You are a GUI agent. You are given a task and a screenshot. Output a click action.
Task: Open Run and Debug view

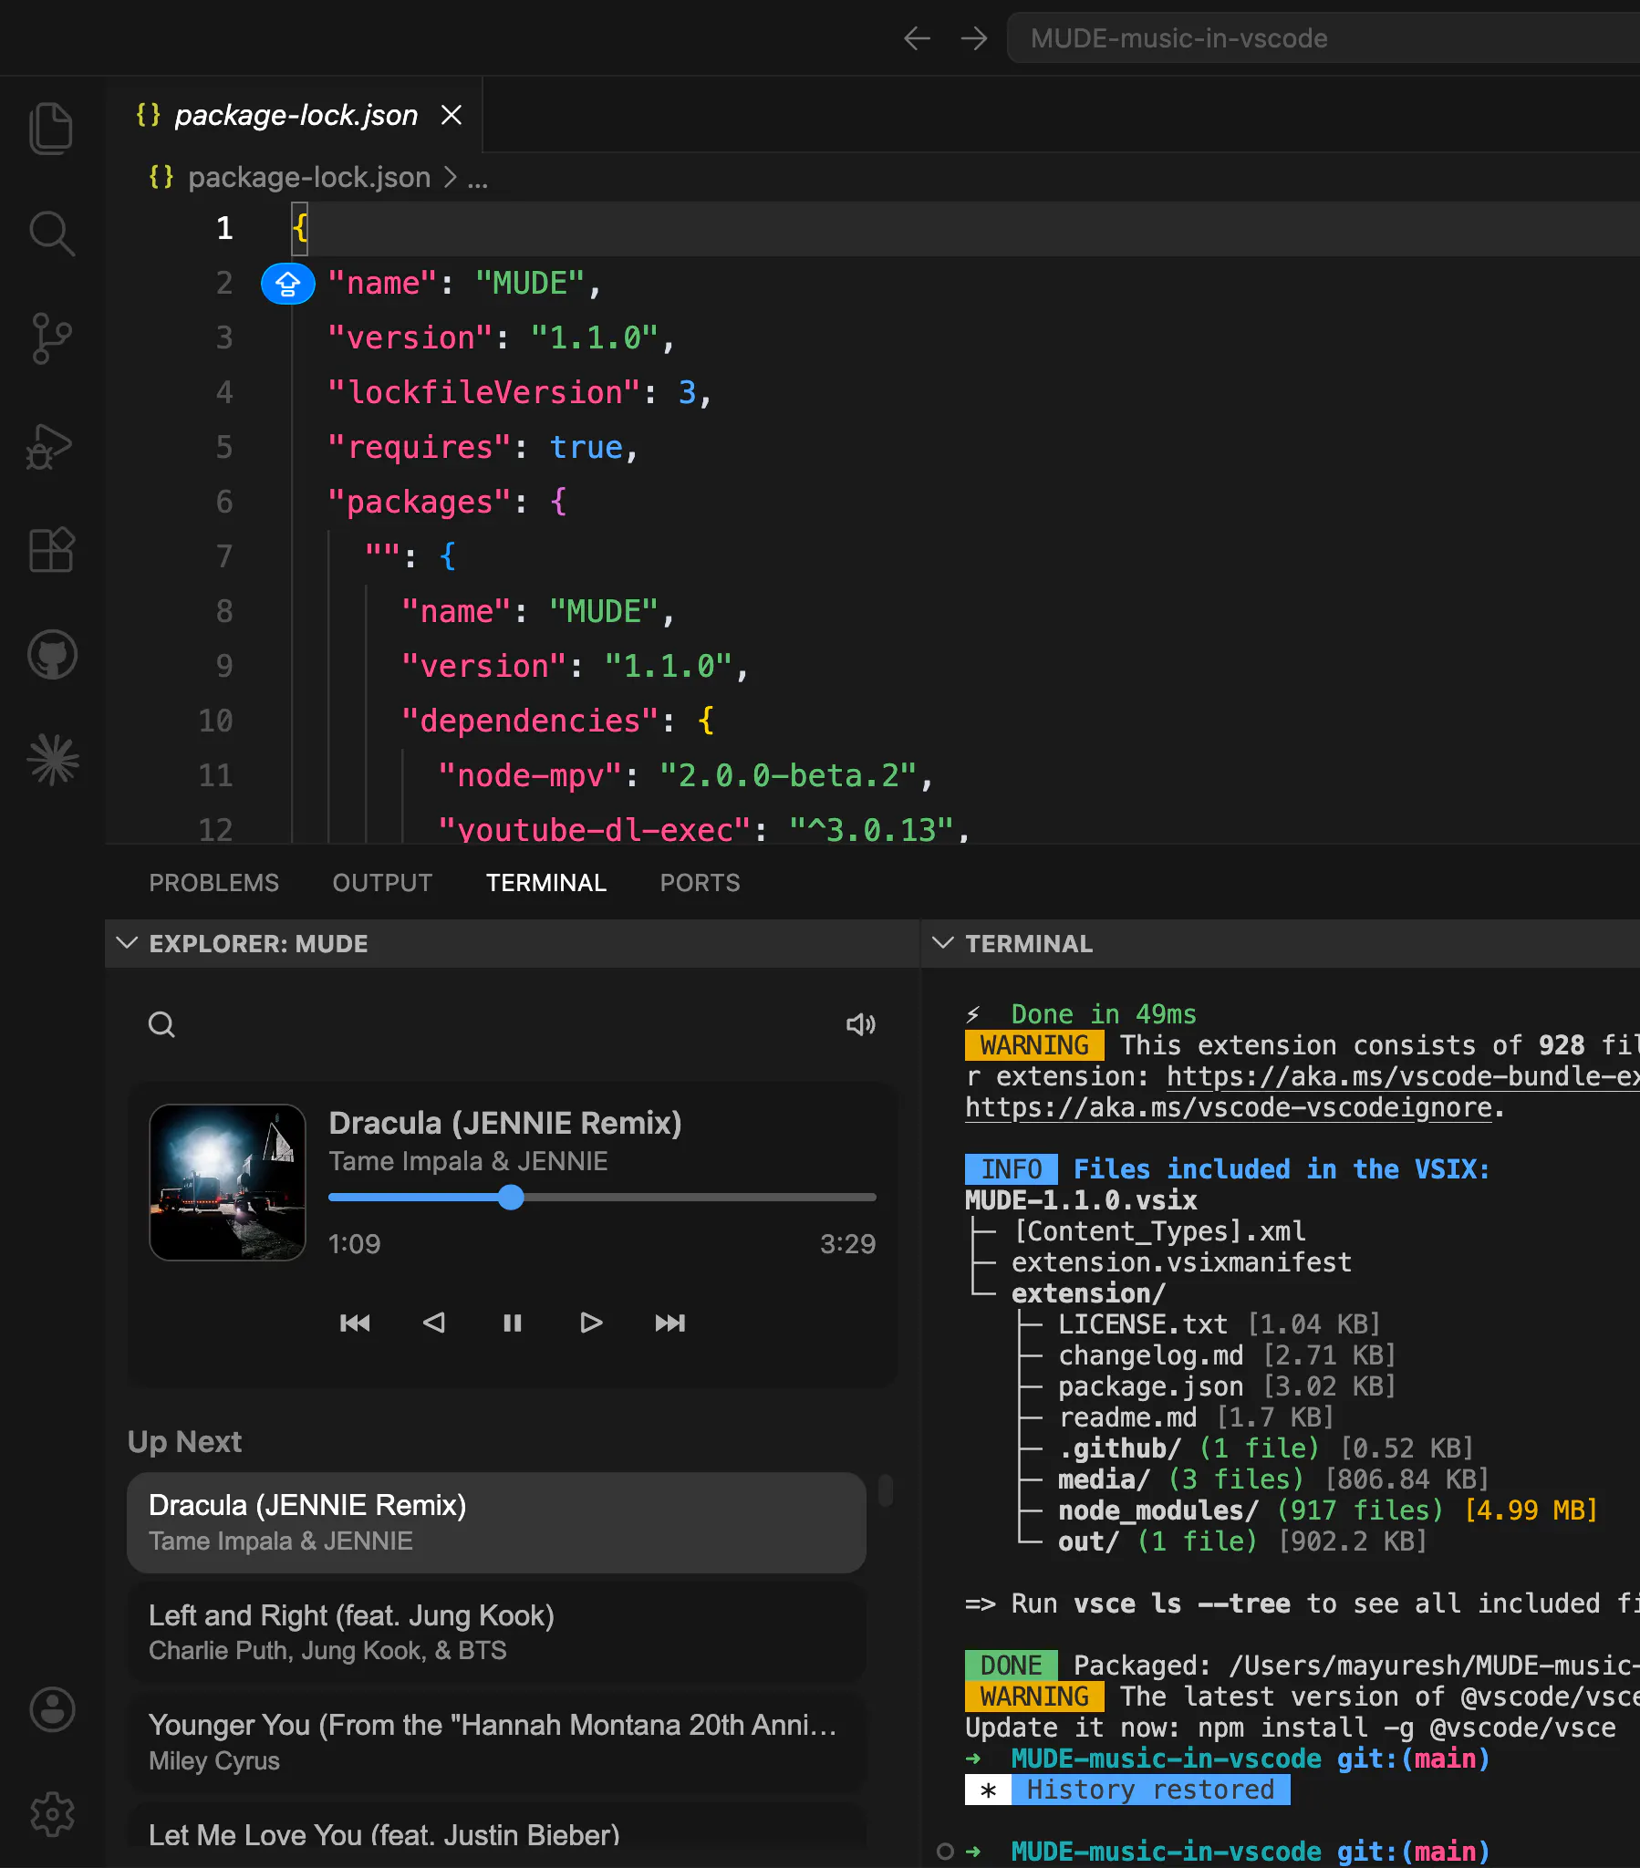pyautogui.click(x=49, y=446)
